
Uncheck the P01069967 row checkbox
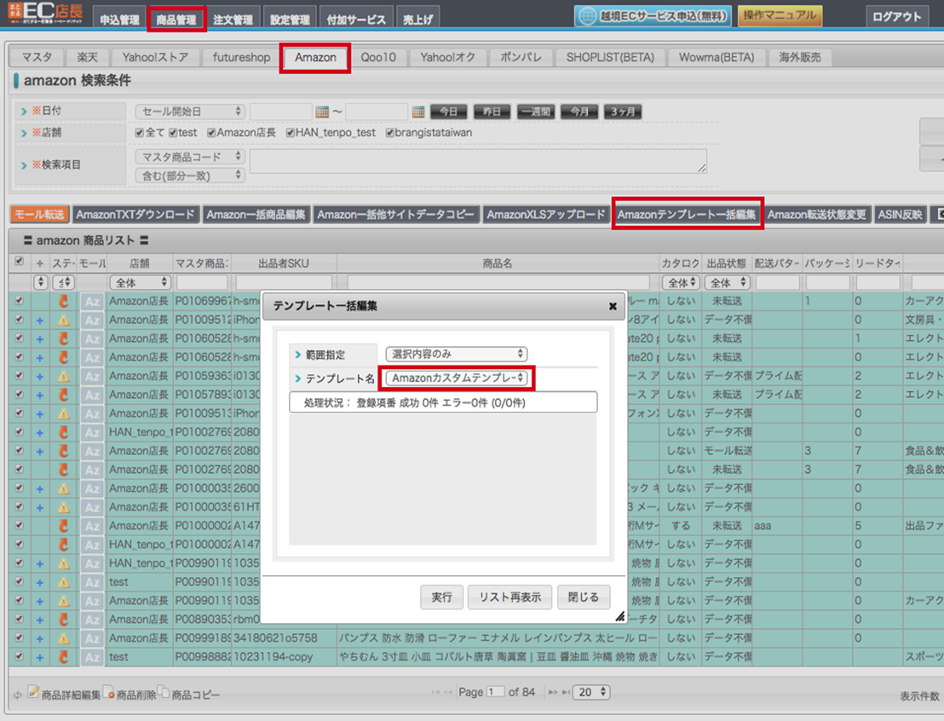tap(20, 300)
